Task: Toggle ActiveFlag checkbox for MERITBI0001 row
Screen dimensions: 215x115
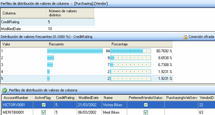Action: coord(44,112)
